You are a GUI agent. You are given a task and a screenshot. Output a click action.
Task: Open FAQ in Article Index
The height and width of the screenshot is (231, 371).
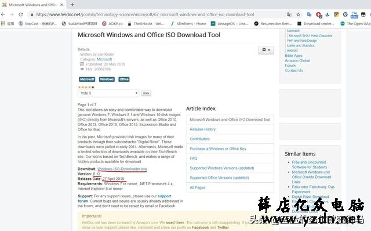coord(193,158)
